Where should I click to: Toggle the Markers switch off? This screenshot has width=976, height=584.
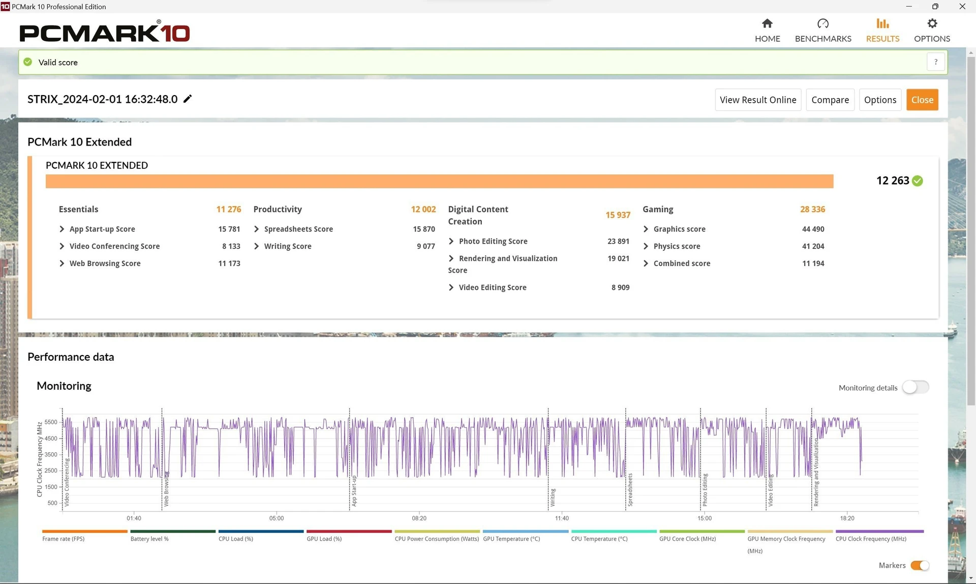(x=920, y=565)
